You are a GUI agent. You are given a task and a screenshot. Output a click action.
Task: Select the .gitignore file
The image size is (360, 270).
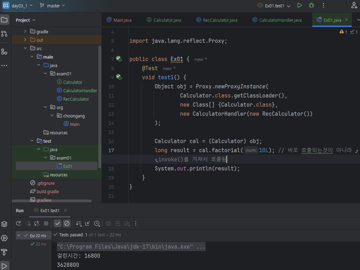click(x=43, y=183)
